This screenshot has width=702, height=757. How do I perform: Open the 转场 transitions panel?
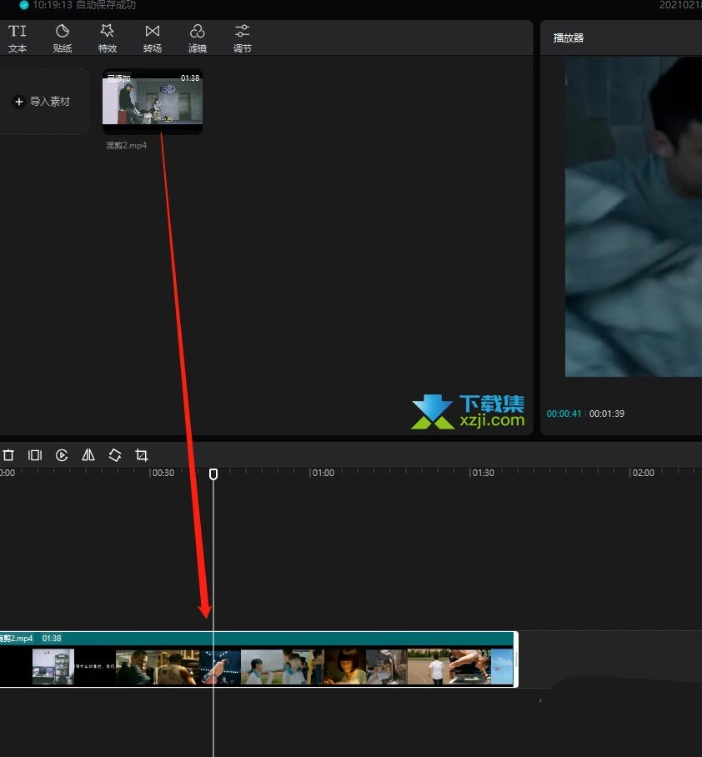click(x=153, y=37)
